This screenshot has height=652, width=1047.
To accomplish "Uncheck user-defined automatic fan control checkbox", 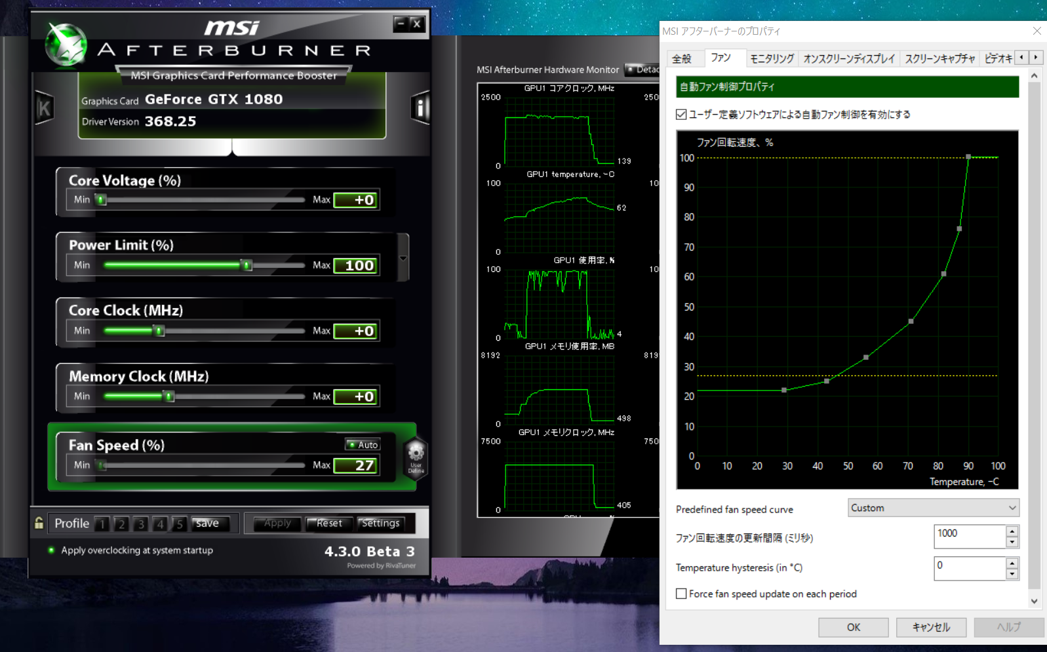I will point(681,115).
